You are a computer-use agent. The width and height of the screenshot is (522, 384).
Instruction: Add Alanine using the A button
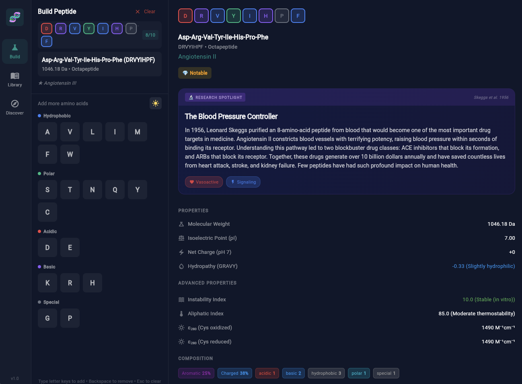(47, 132)
